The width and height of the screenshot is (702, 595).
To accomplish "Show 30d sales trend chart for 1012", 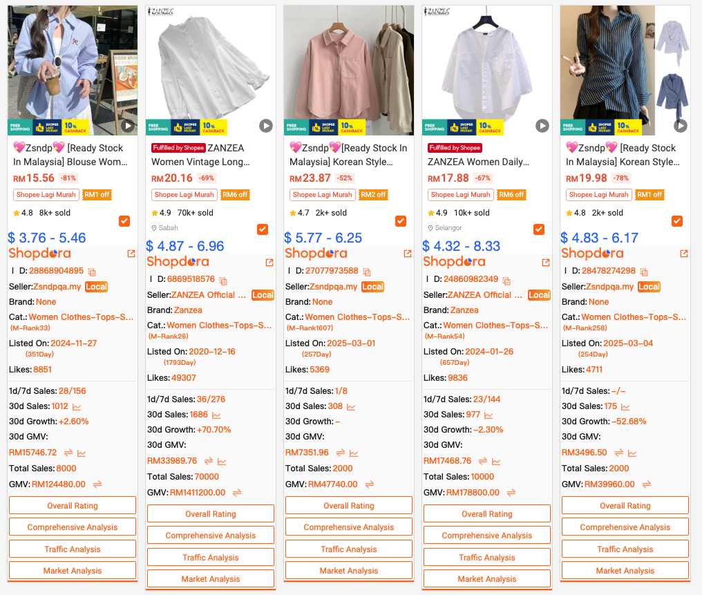I will coord(77,407).
